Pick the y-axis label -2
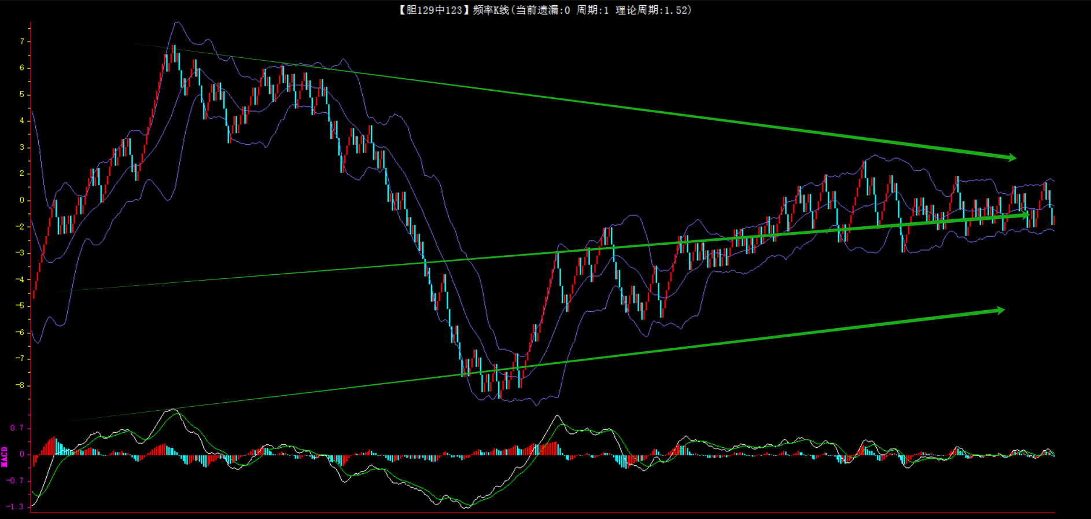Image resolution: width=1091 pixels, height=519 pixels. (20, 226)
